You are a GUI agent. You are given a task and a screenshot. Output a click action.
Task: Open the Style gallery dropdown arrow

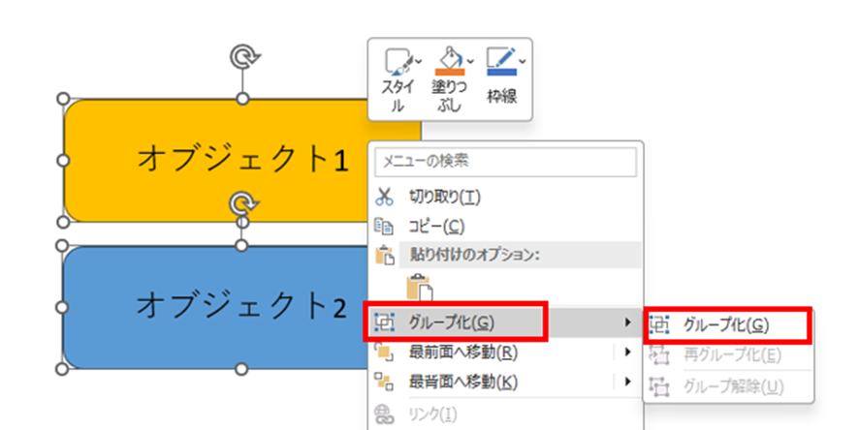(x=420, y=61)
